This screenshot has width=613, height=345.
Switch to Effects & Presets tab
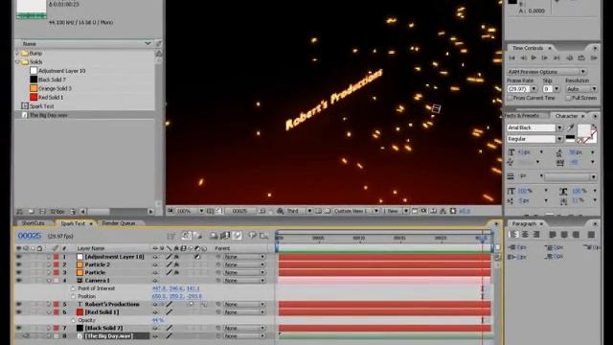521,116
